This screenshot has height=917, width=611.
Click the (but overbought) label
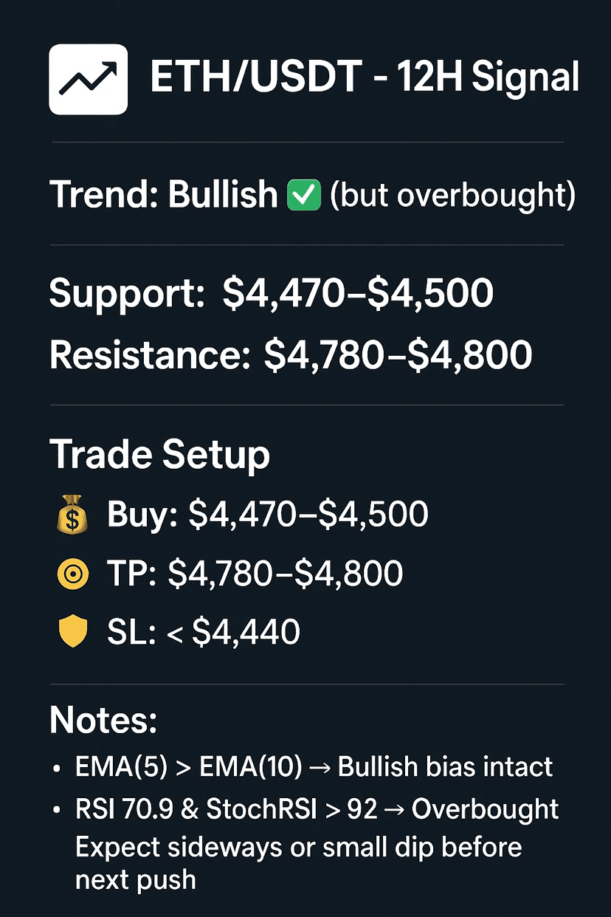pyautogui.click(x=452, y=195)
